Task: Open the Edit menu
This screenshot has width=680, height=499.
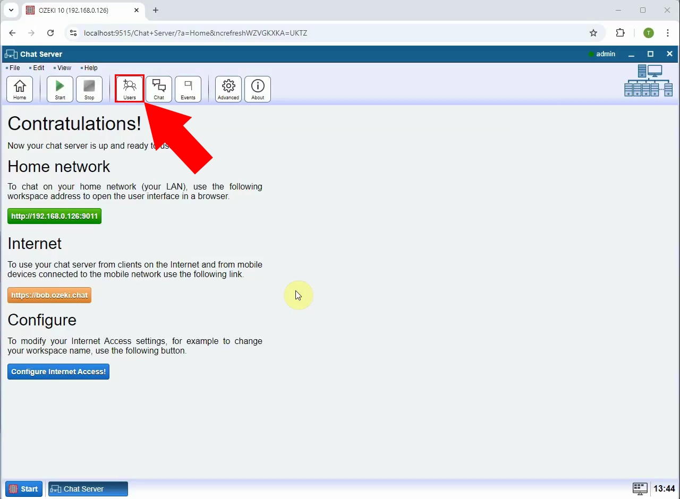Action: [x=37, y=68]
